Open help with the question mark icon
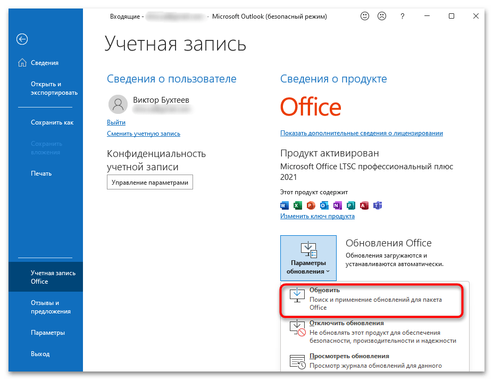Viewport: 493px width, 380px height. [402, 16]
